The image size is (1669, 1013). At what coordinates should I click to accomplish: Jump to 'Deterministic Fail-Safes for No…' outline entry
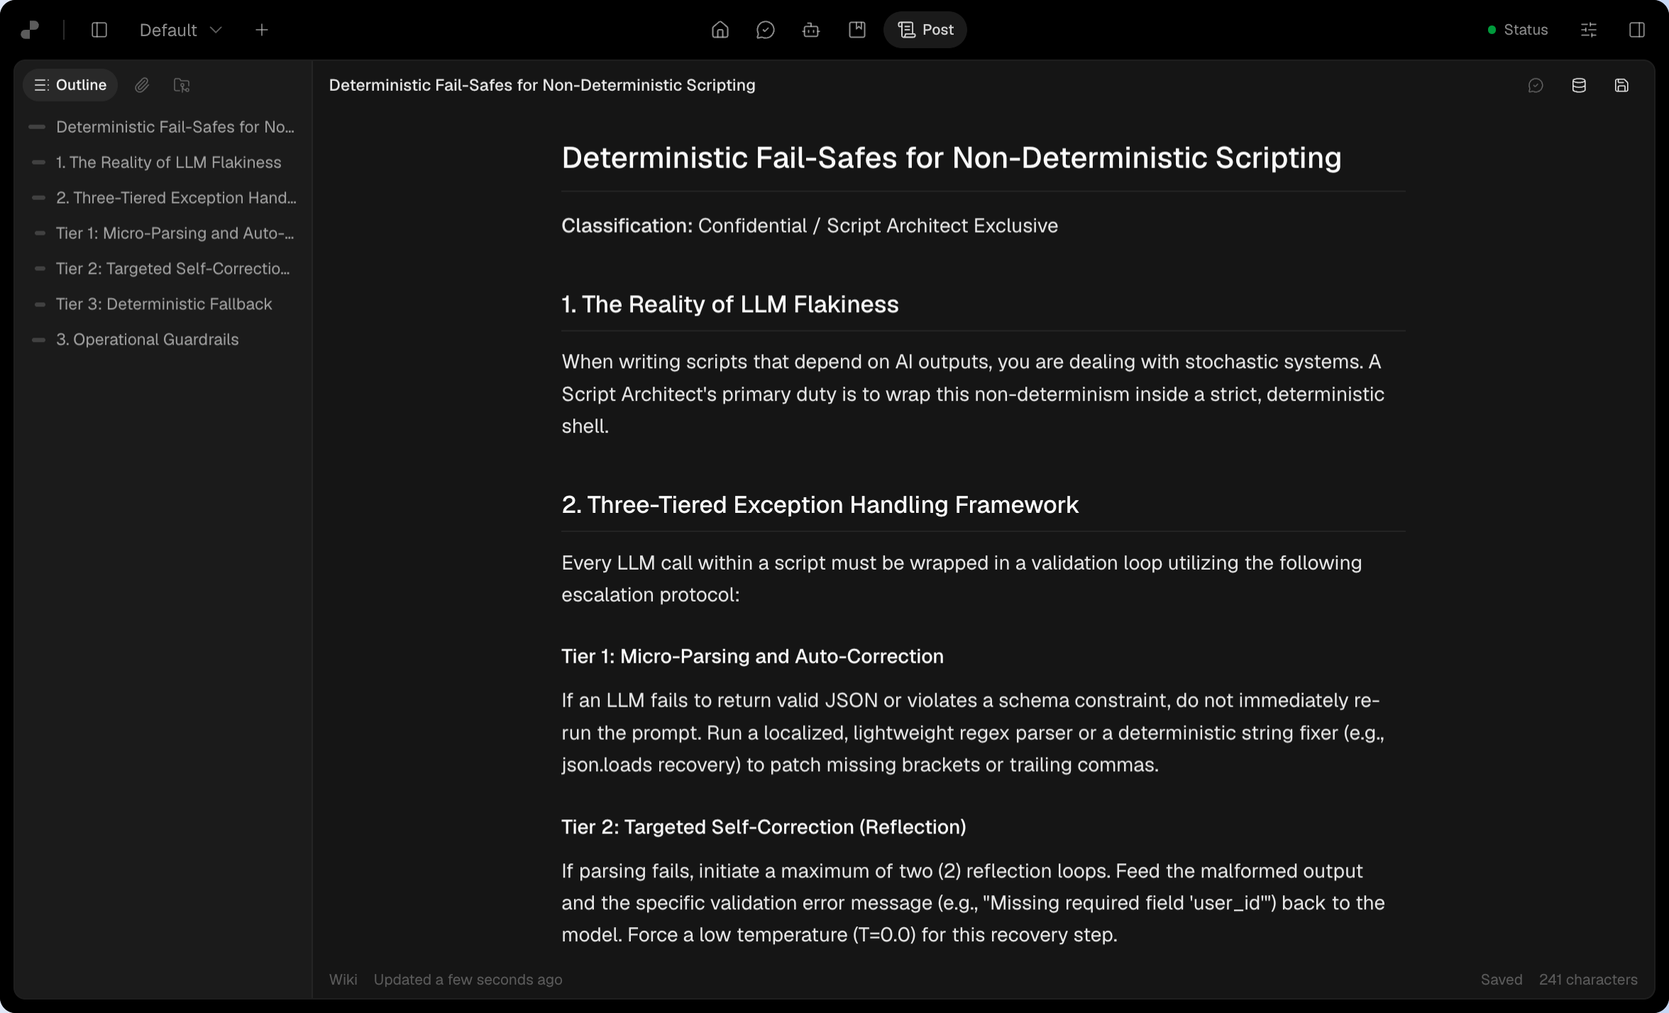coord(163,127)
